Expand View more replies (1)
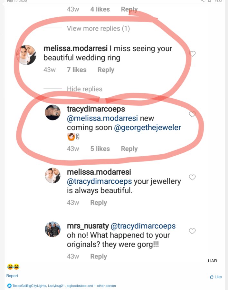228x290 pixels. pos(98,28)
